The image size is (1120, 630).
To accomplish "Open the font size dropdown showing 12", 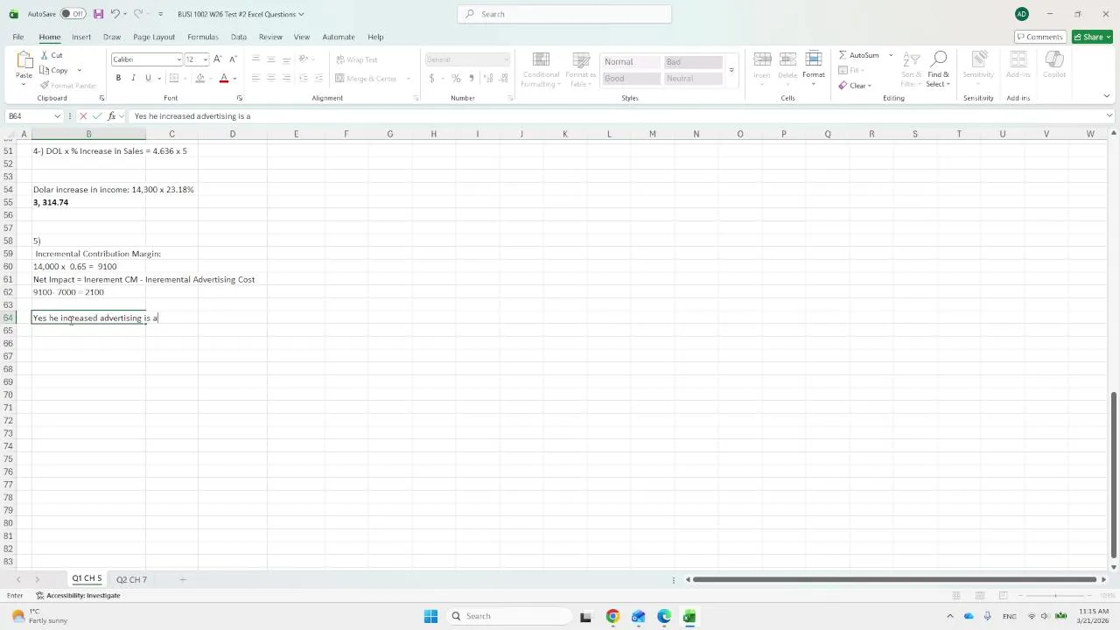I will tap(206, 59).
